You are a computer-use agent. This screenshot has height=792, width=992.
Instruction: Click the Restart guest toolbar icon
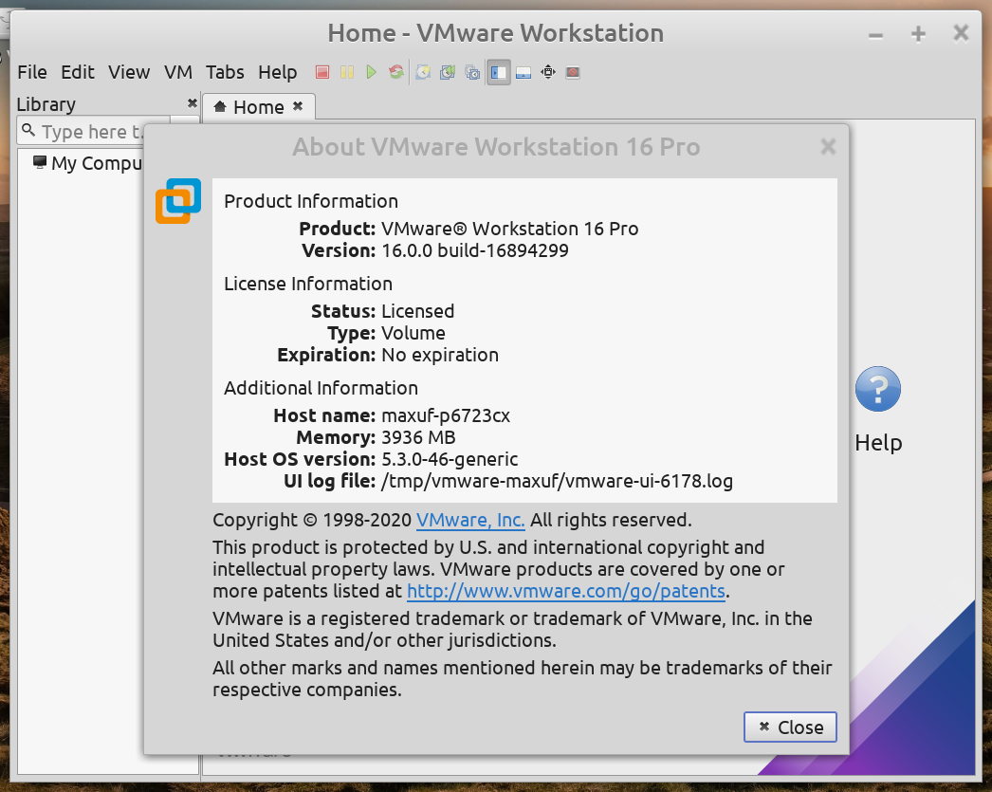(396, 73)
